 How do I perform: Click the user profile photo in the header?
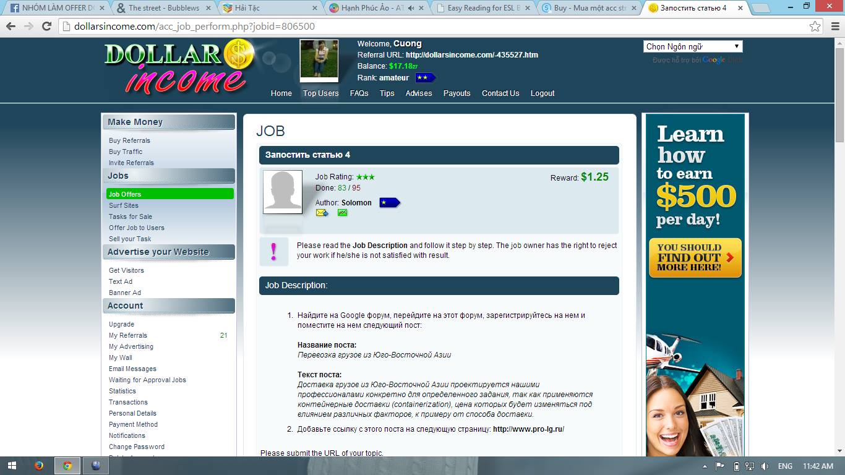click(x=319, y=61)
